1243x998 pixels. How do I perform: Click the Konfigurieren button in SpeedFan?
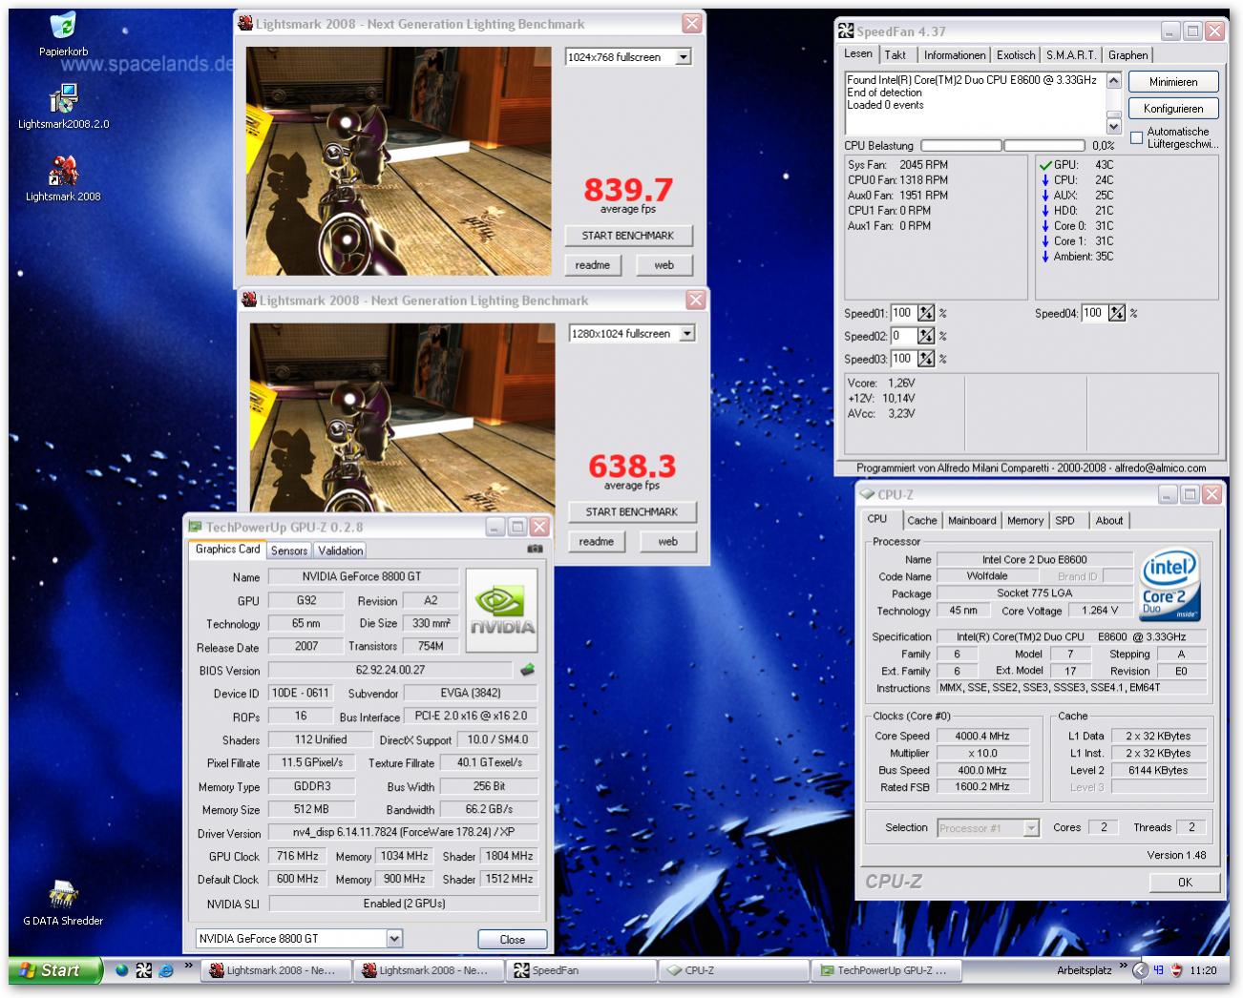click(x=1173, y=109)
